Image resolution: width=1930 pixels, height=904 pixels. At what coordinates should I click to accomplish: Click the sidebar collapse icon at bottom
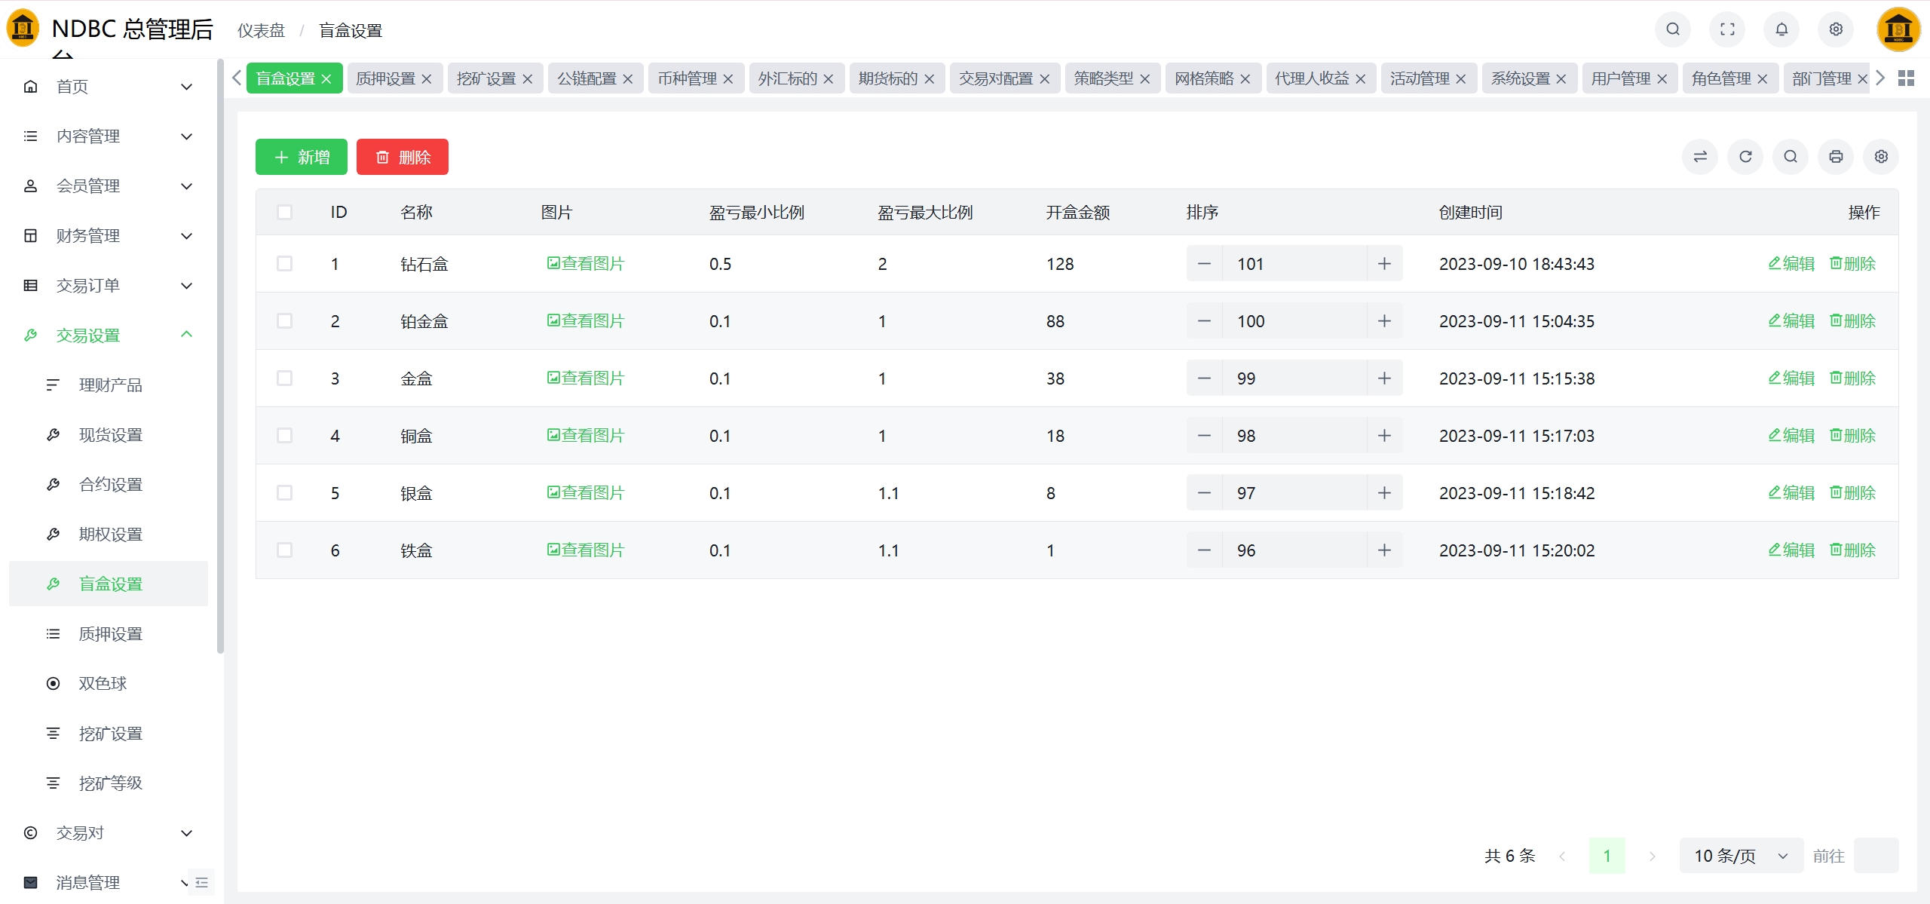pyautogui.click(x=201, y=882)
